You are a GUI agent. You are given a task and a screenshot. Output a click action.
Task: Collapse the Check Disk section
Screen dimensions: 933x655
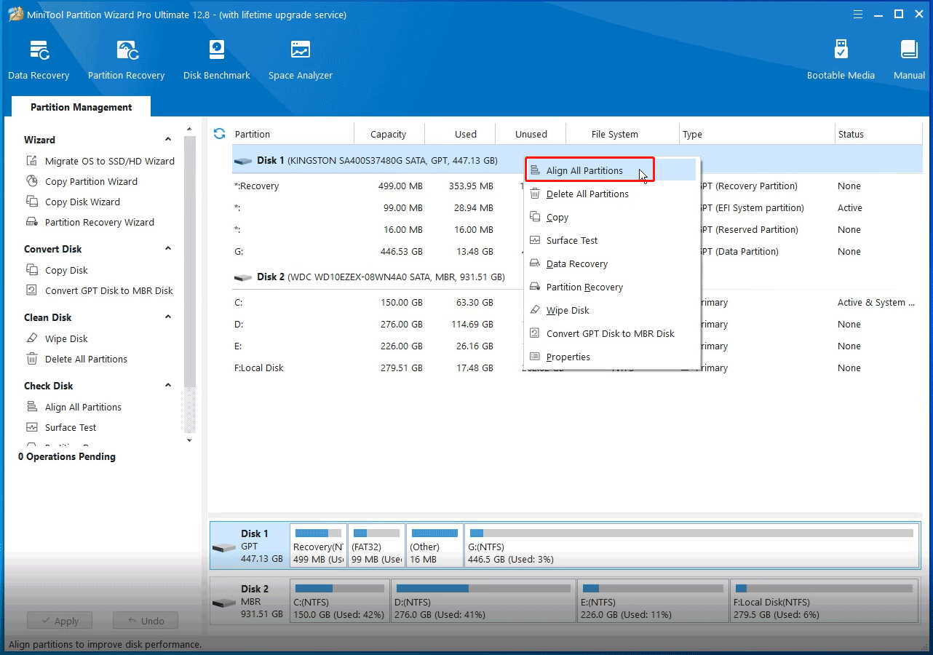tap(168, 386)
